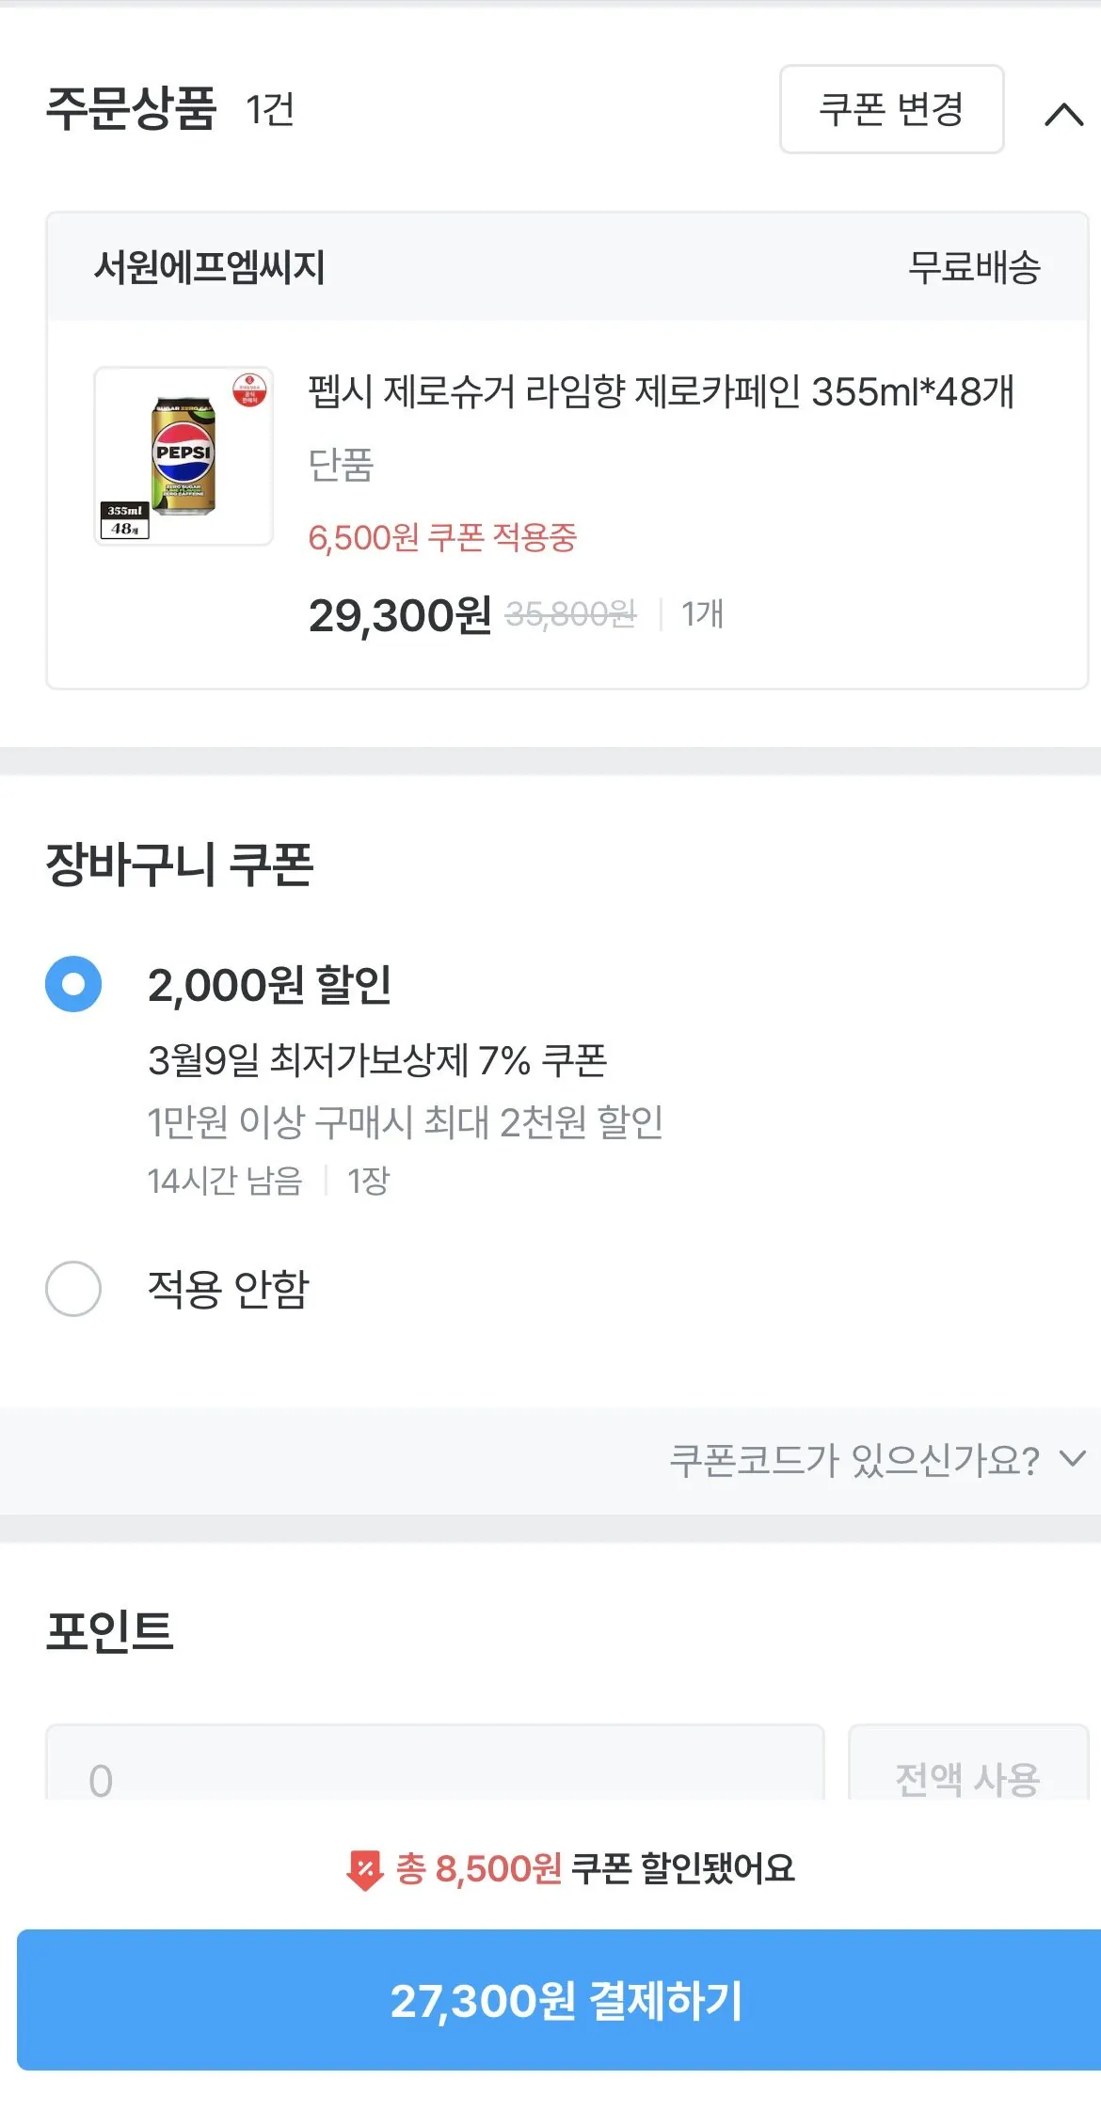1101x2111 pixels.
Task: Tap the 총 8,500원 쿠폰 할인됐어요 banner
Action: 595,1868
